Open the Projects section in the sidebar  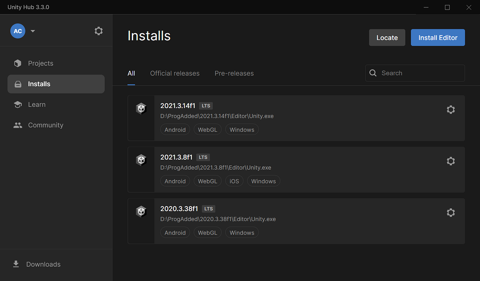pos(40,63)
